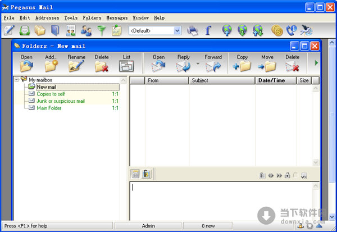This screenshot has height=232, width=337.
Task: Click the preview double-arrow >> icon
Action: click(279, 176)
